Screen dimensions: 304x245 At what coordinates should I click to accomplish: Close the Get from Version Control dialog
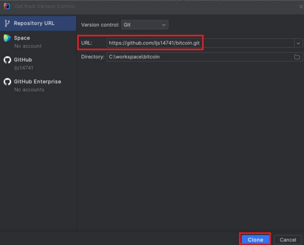(x=301, y=7)
